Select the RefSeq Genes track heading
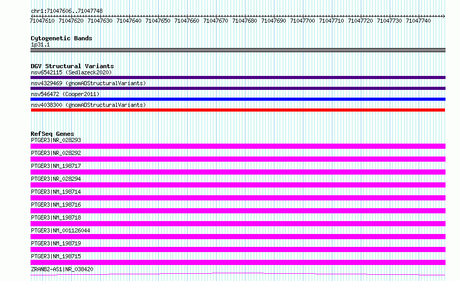460x281 pixels. pyautogui.click(x=53, y=134)
